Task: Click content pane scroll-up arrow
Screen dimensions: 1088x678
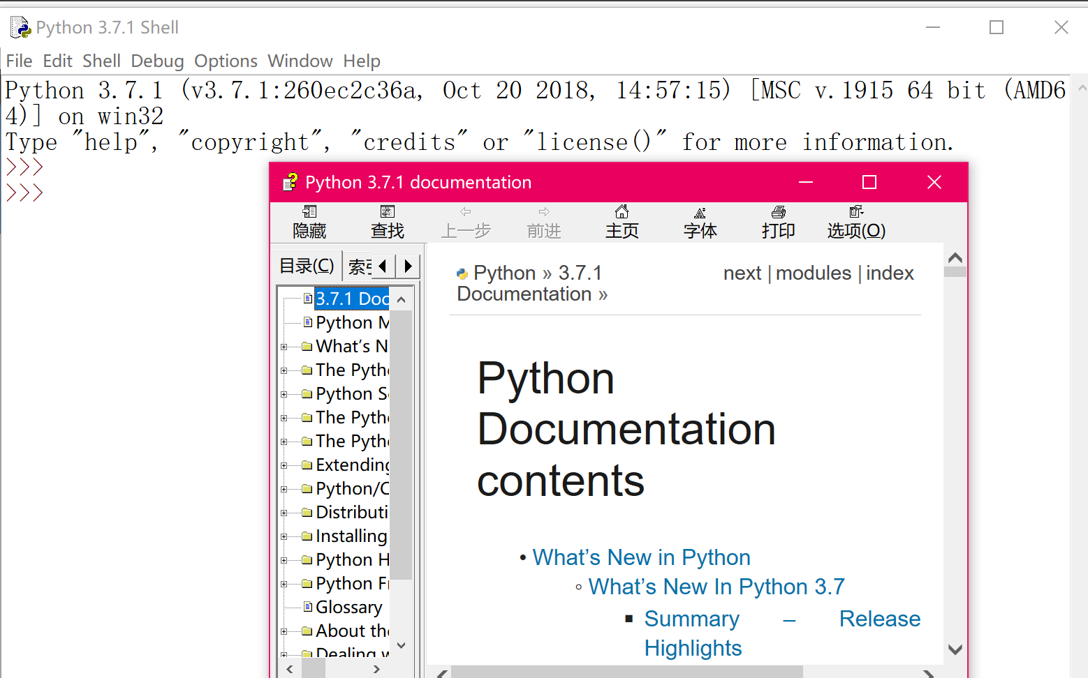Action: click(955, 257)
